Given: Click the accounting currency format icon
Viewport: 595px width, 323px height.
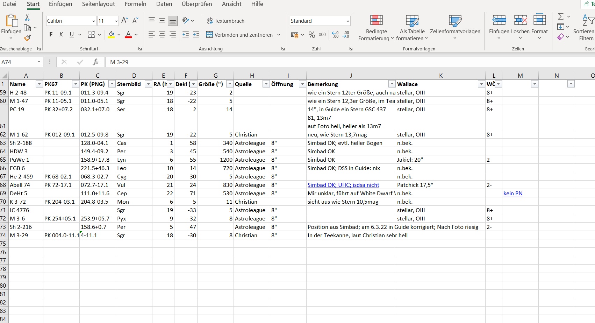Looking at the screenshot, I should click(x=295, y=35).
